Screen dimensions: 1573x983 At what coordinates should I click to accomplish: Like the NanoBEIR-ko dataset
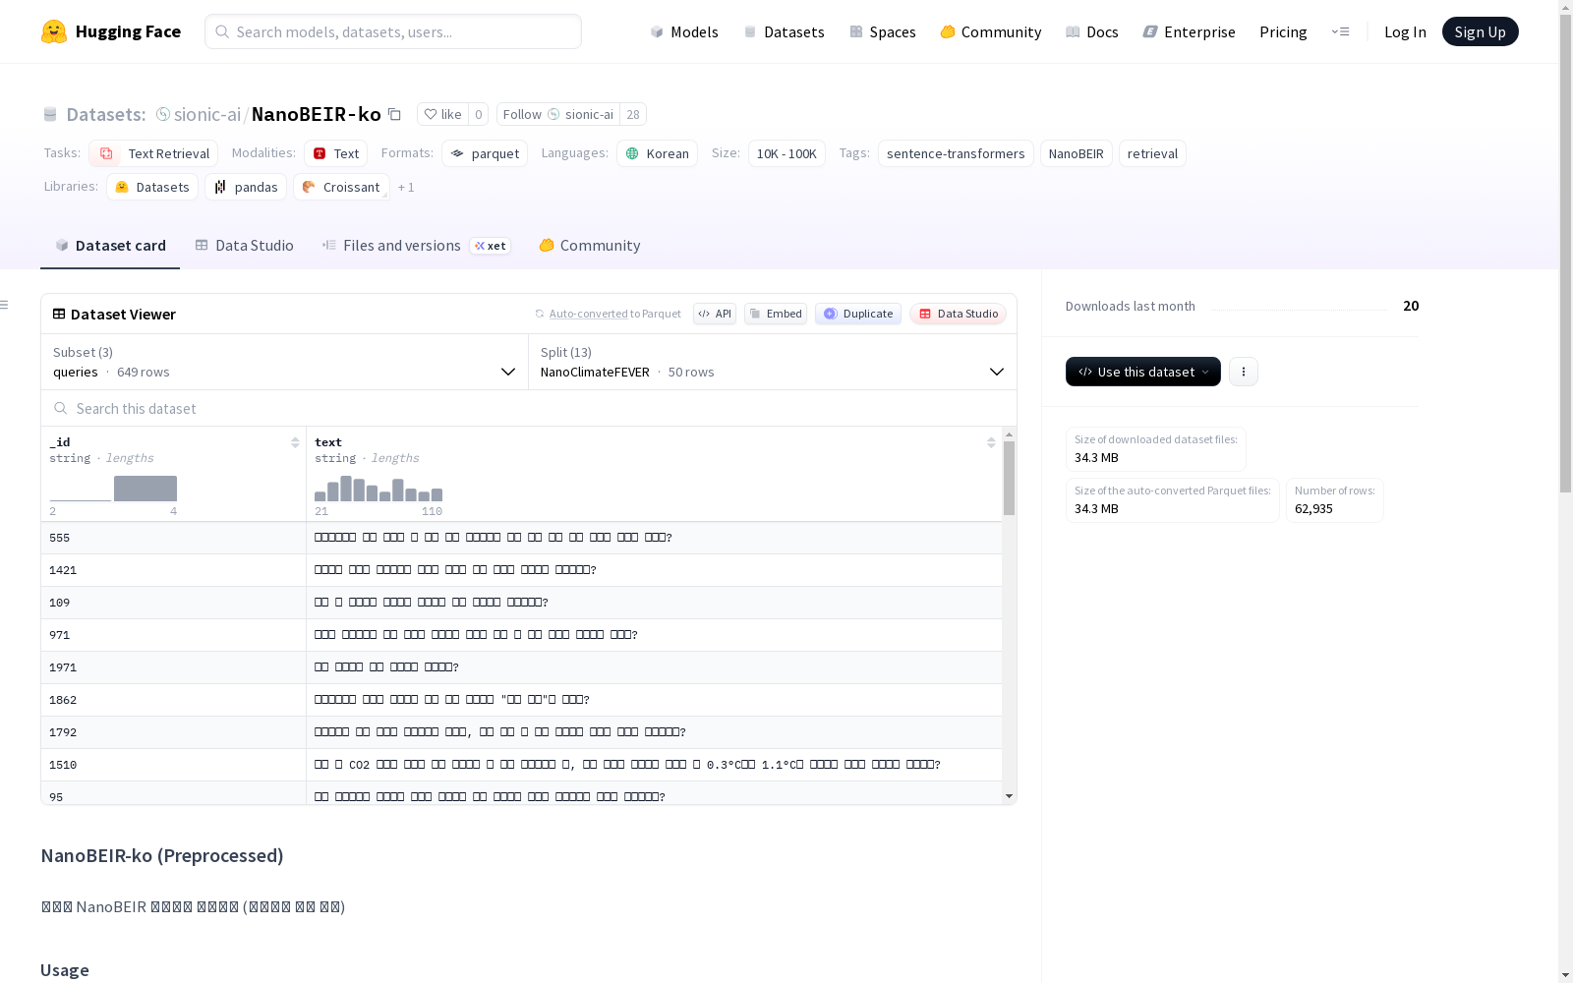(442, 114)
